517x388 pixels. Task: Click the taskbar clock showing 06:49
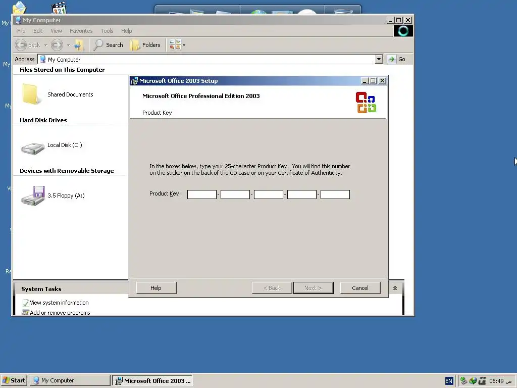pos(500,381)
